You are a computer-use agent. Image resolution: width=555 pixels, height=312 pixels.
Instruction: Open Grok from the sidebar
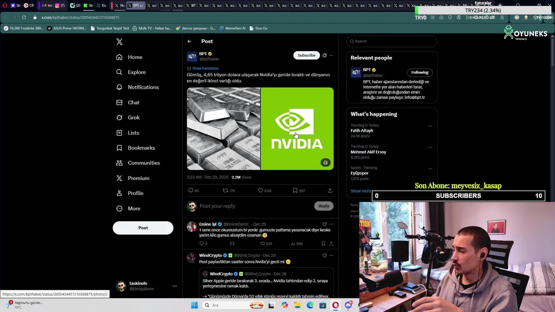tap(128, 117)
